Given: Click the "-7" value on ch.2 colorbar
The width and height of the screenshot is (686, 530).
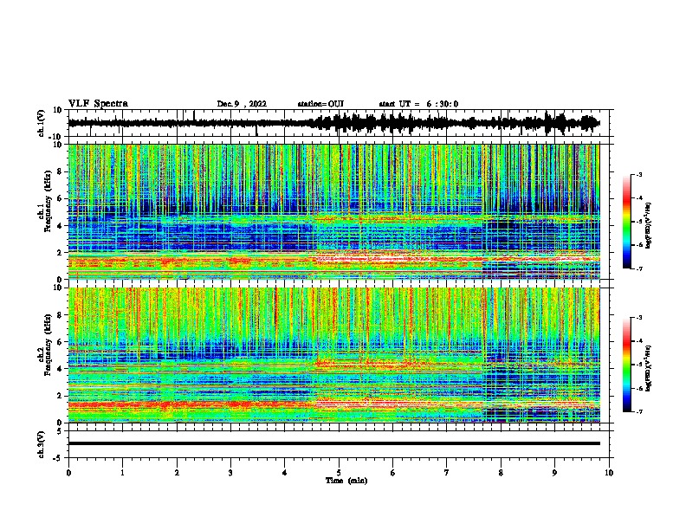Looking at the screenshot, I should pyautogui.click(x=638, y=412).
